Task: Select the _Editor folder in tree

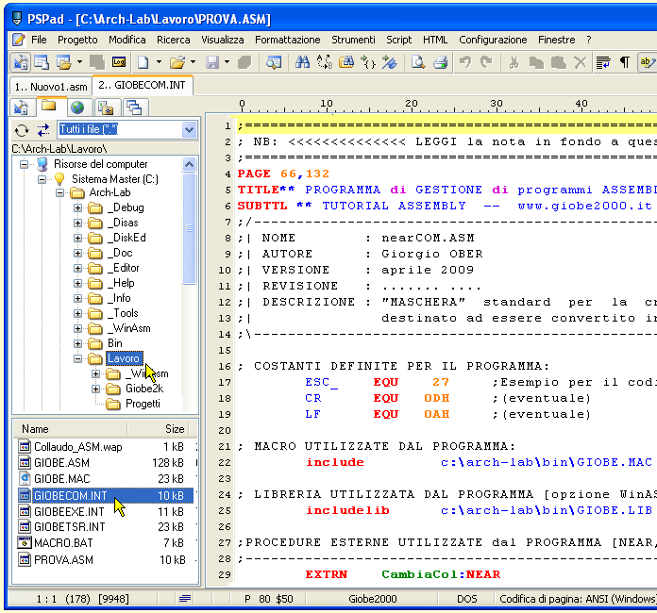Action: [123, 268]
